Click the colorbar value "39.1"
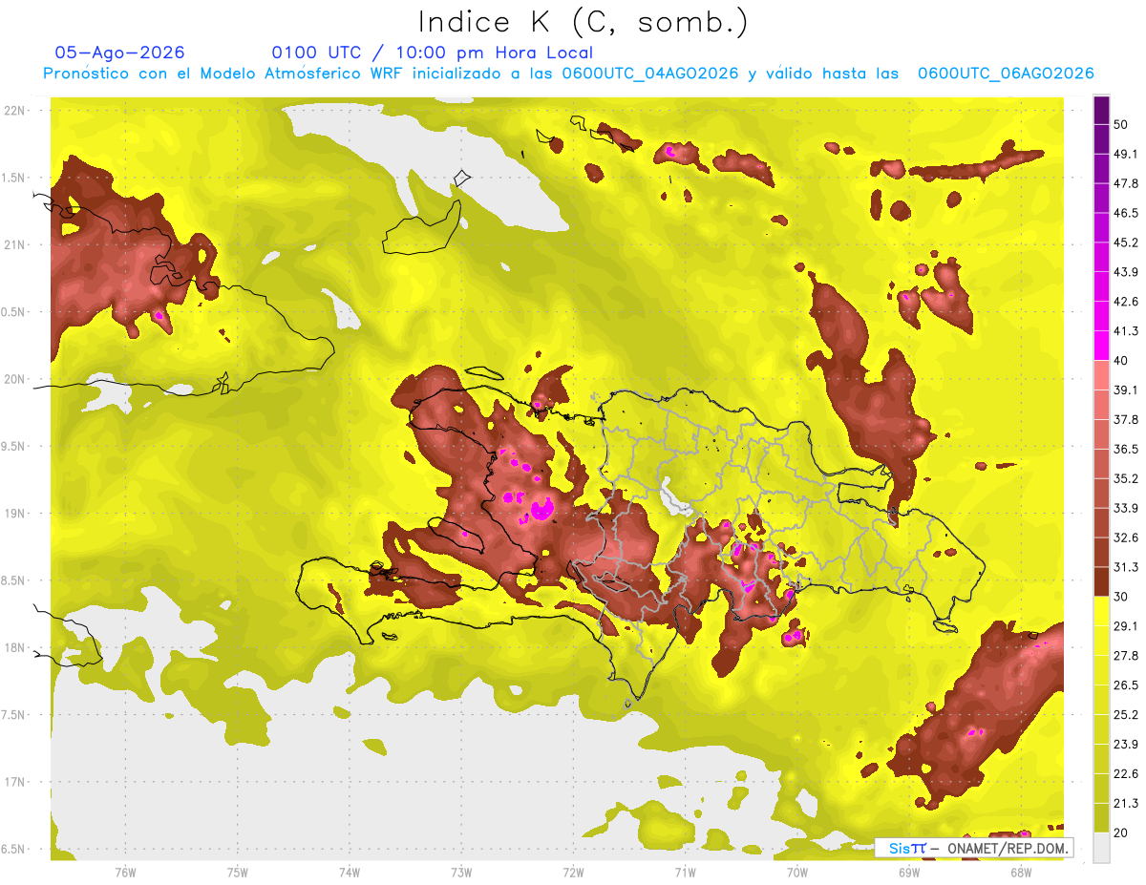 1127,390
